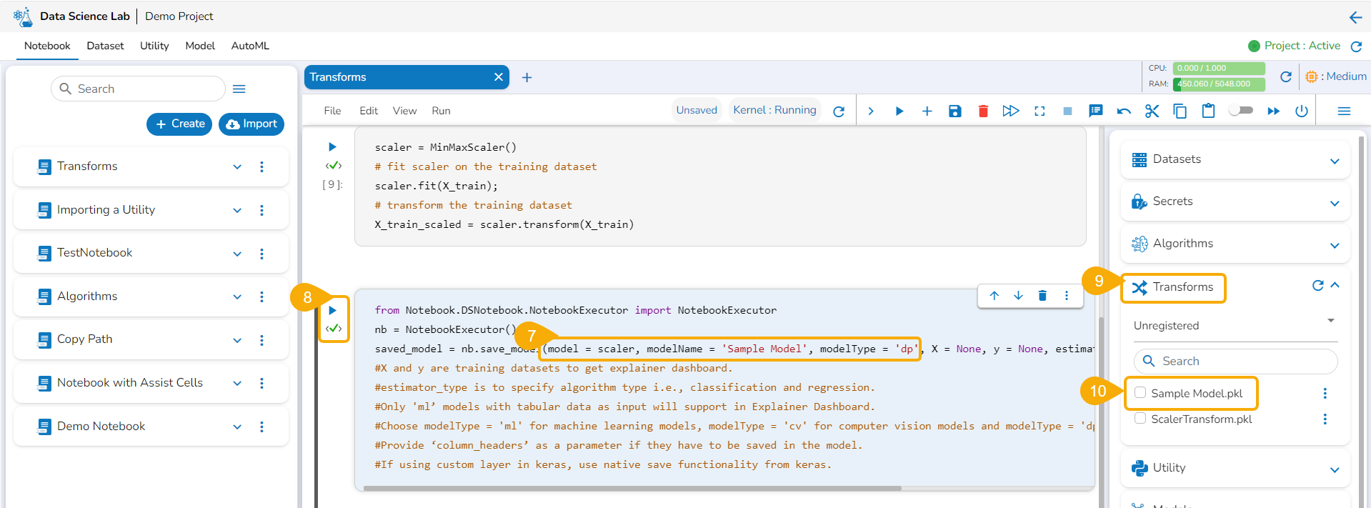The image size is (1371, 508).
Task: Switch to the AutoML tab
Action: pyautogui.click(x=250, y=46)
